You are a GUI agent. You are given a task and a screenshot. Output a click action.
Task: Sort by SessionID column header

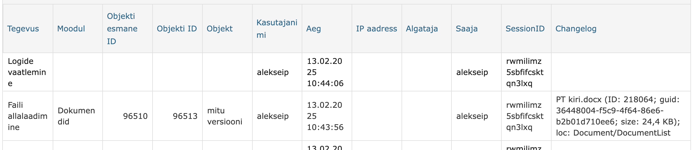tap(525, 29)
